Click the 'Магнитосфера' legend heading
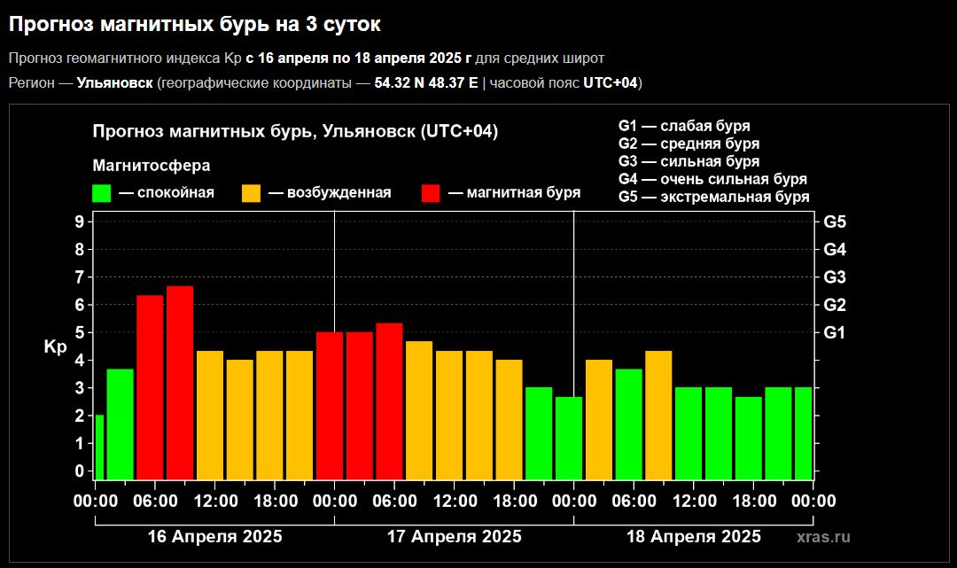This screenshot has width=957, height=568. (x=152, y=166)
